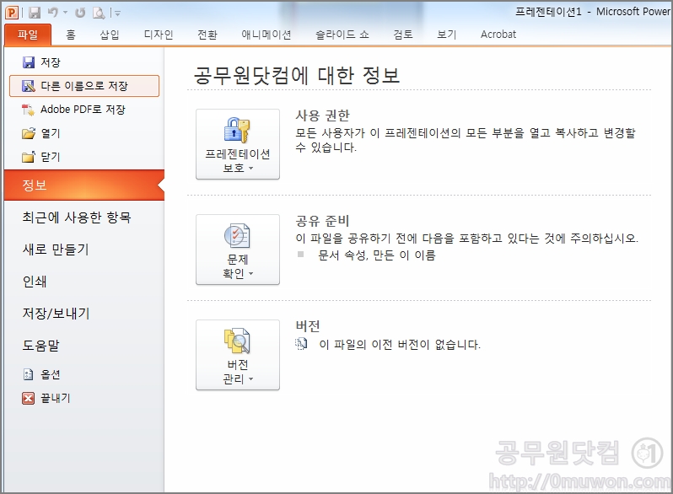Click the Redo icon in quick access toolbar
Image resolution: width=673 pixels, height=494 pixels.
pyautogui.click(x=80, y=13)
